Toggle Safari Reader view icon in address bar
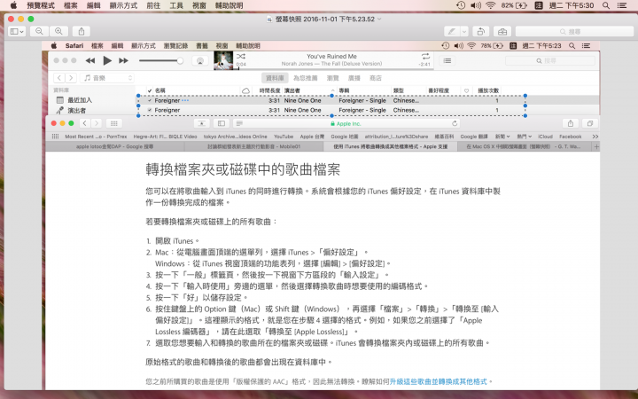638x399 pixels. tap(239, 123)
